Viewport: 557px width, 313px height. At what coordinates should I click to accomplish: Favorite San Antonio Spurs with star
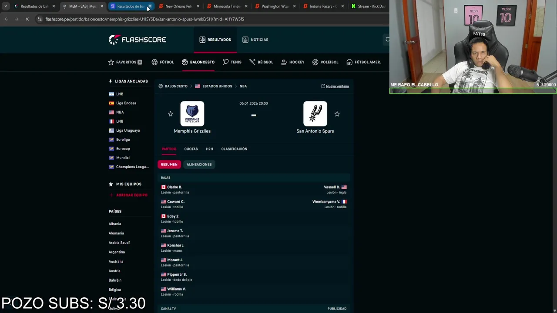(x=337, y=114)
